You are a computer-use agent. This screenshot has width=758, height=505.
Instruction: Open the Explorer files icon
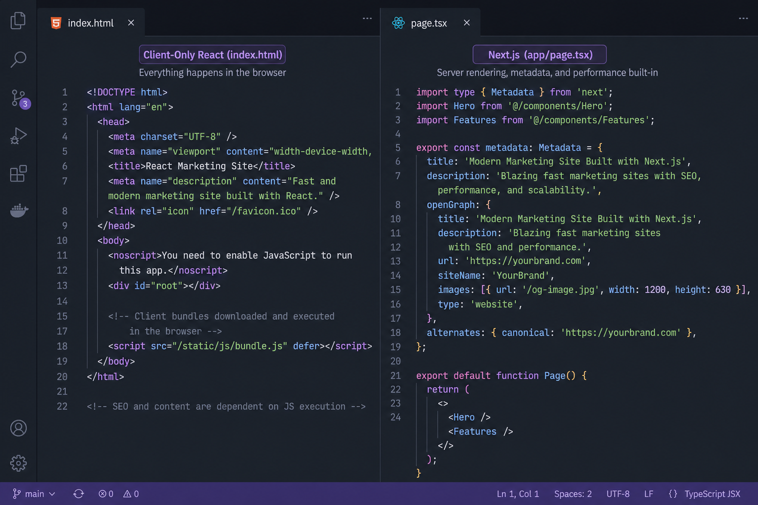18,20
